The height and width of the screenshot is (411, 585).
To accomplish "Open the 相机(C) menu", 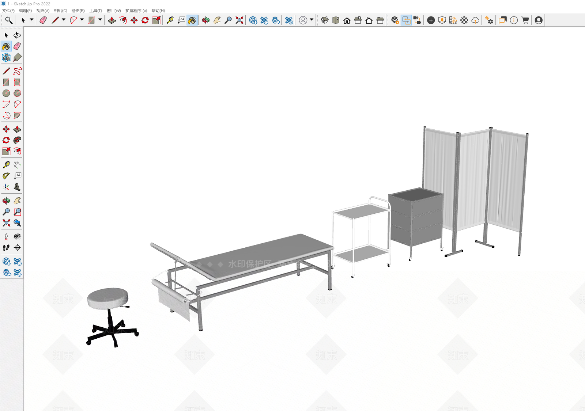I will (60, 11).
